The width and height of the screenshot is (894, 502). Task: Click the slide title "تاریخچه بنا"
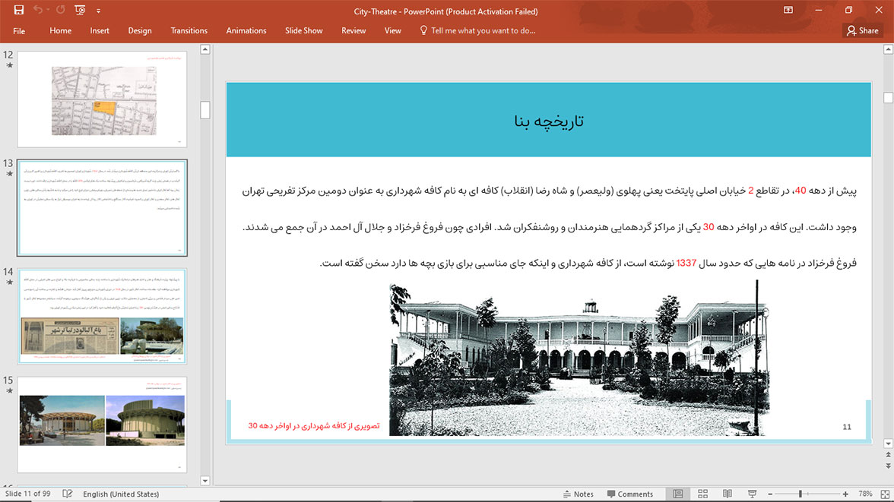(x=549, y=121)
